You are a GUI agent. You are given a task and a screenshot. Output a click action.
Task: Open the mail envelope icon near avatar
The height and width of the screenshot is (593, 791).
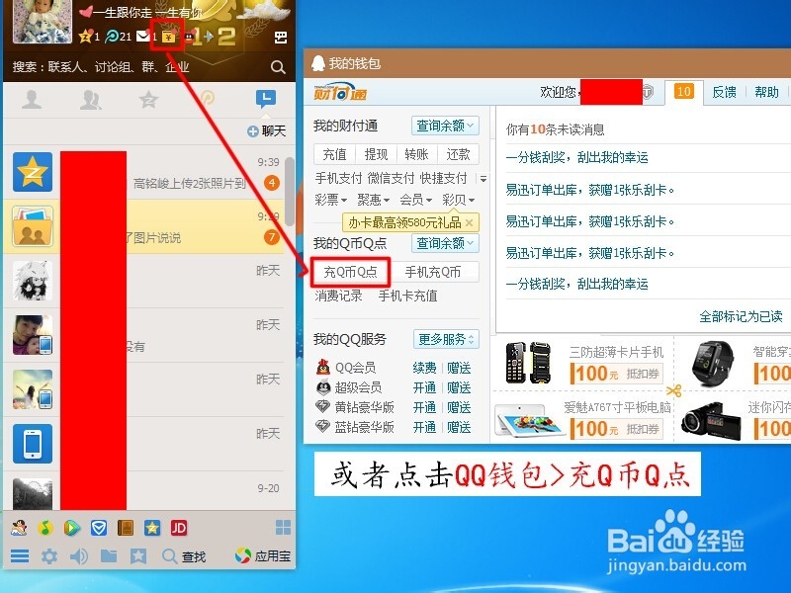(x=140, y=36)
